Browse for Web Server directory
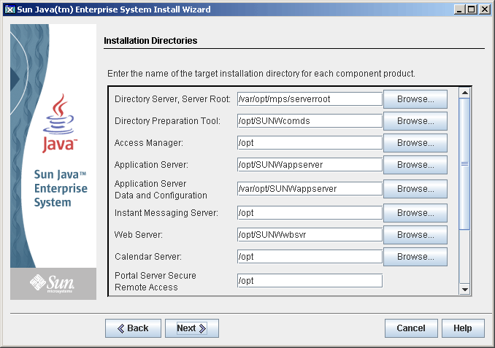Viewport: 495px width, 348px height. click(x=415, y=235)
